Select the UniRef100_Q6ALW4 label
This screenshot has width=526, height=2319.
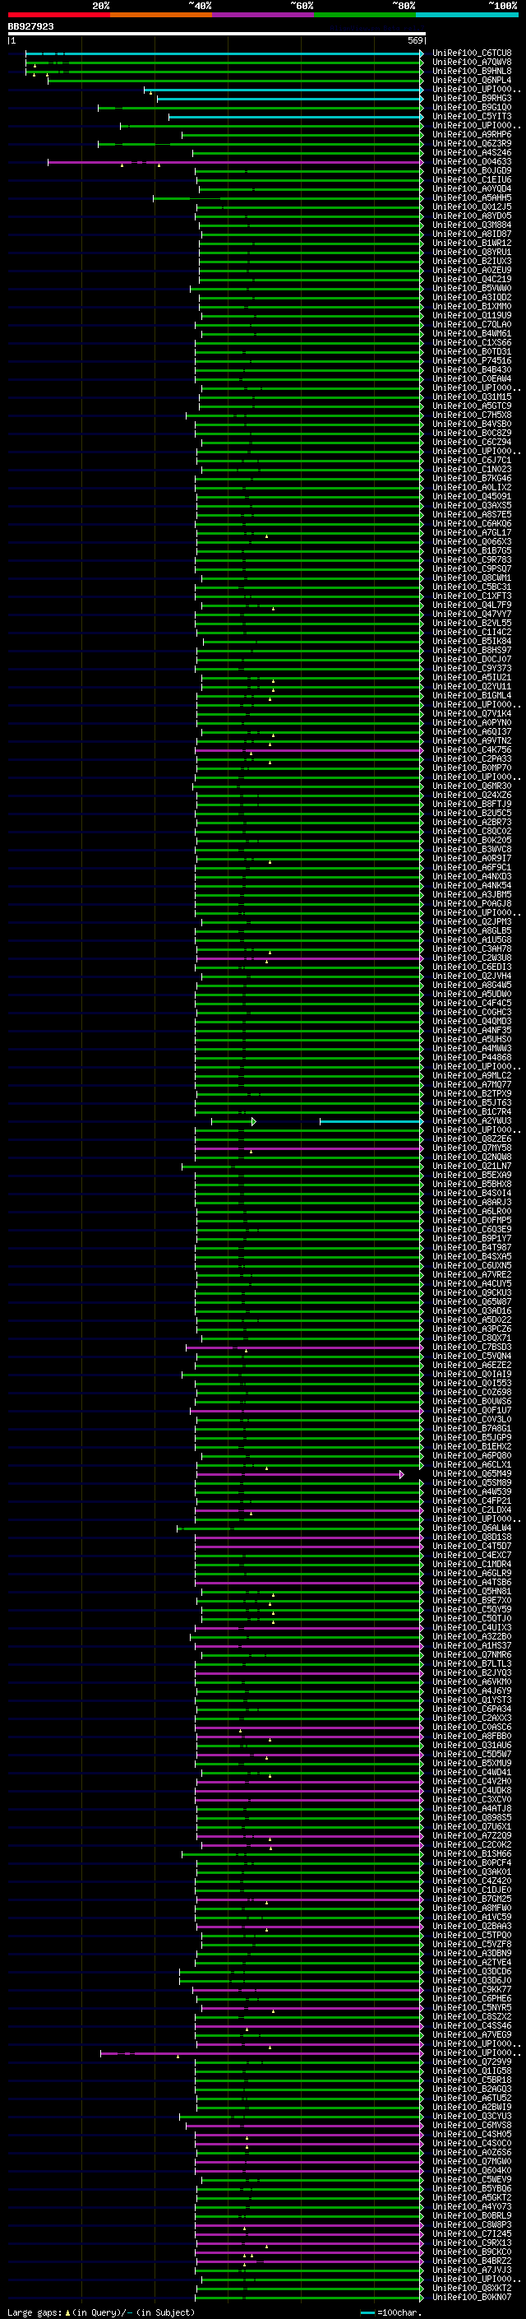[472, 1528]
